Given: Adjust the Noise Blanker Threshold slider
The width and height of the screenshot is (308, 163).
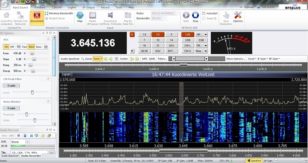Looking at the screenshot, I should [27, 114].
